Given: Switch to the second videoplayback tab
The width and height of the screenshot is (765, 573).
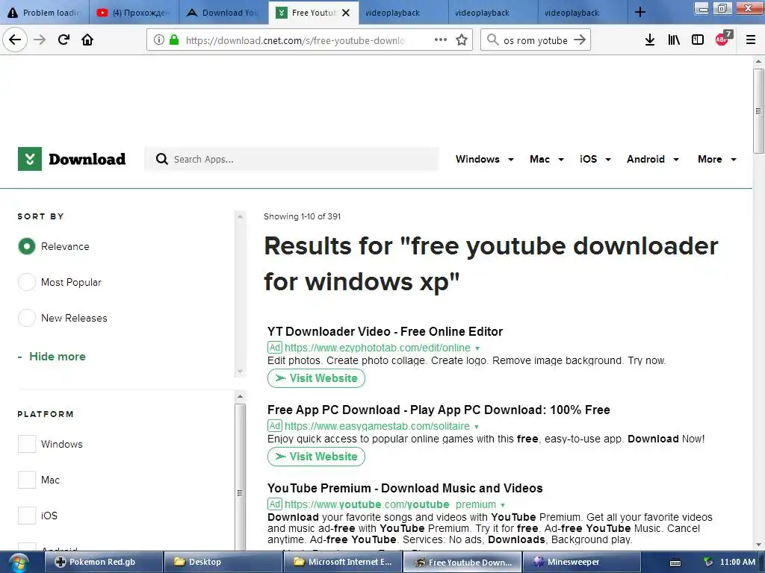Looking at the screenshot, I should pyautogui.click(x=492, y=12).
